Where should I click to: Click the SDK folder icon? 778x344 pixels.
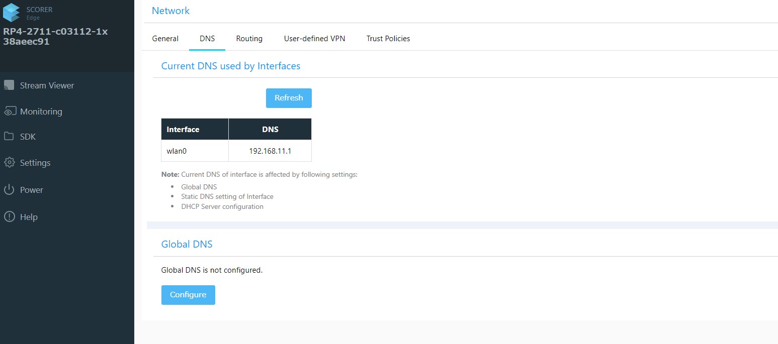[x=9, y=137]
